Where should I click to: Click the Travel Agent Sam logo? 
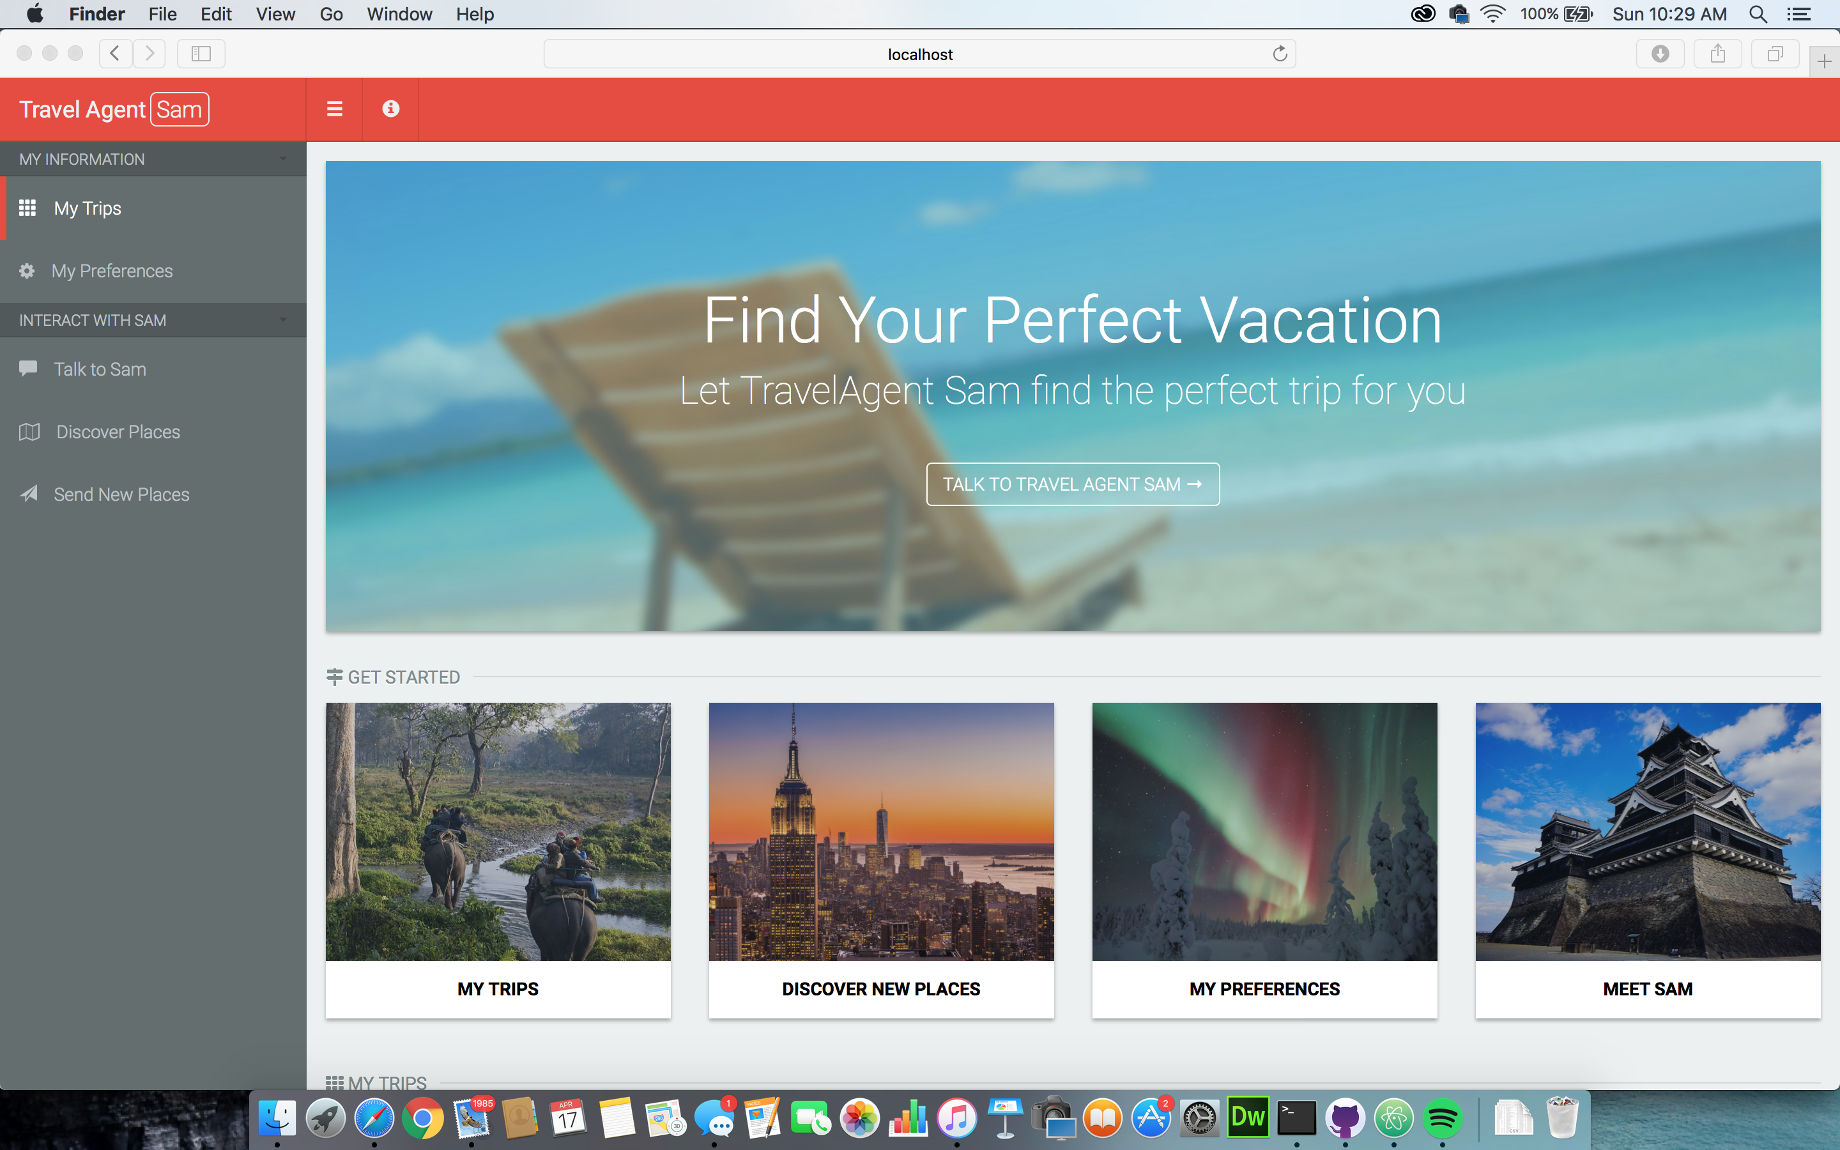pyautogui.click(x=114, y=109)
